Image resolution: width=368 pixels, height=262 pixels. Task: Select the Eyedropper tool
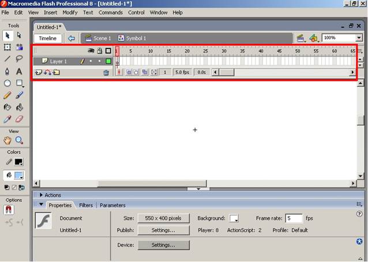(7, 119)
